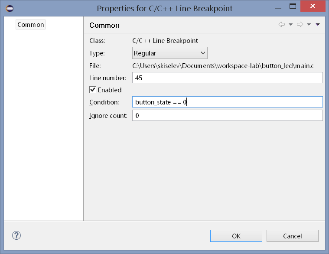Maximize the breakpoint properties dialog

click(292, 7)
